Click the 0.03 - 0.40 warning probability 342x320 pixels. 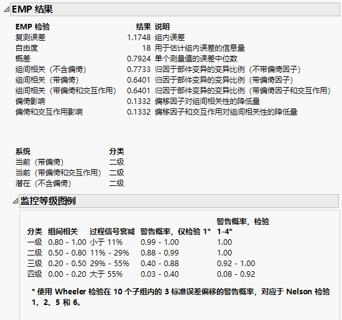[x=159, y=274]
